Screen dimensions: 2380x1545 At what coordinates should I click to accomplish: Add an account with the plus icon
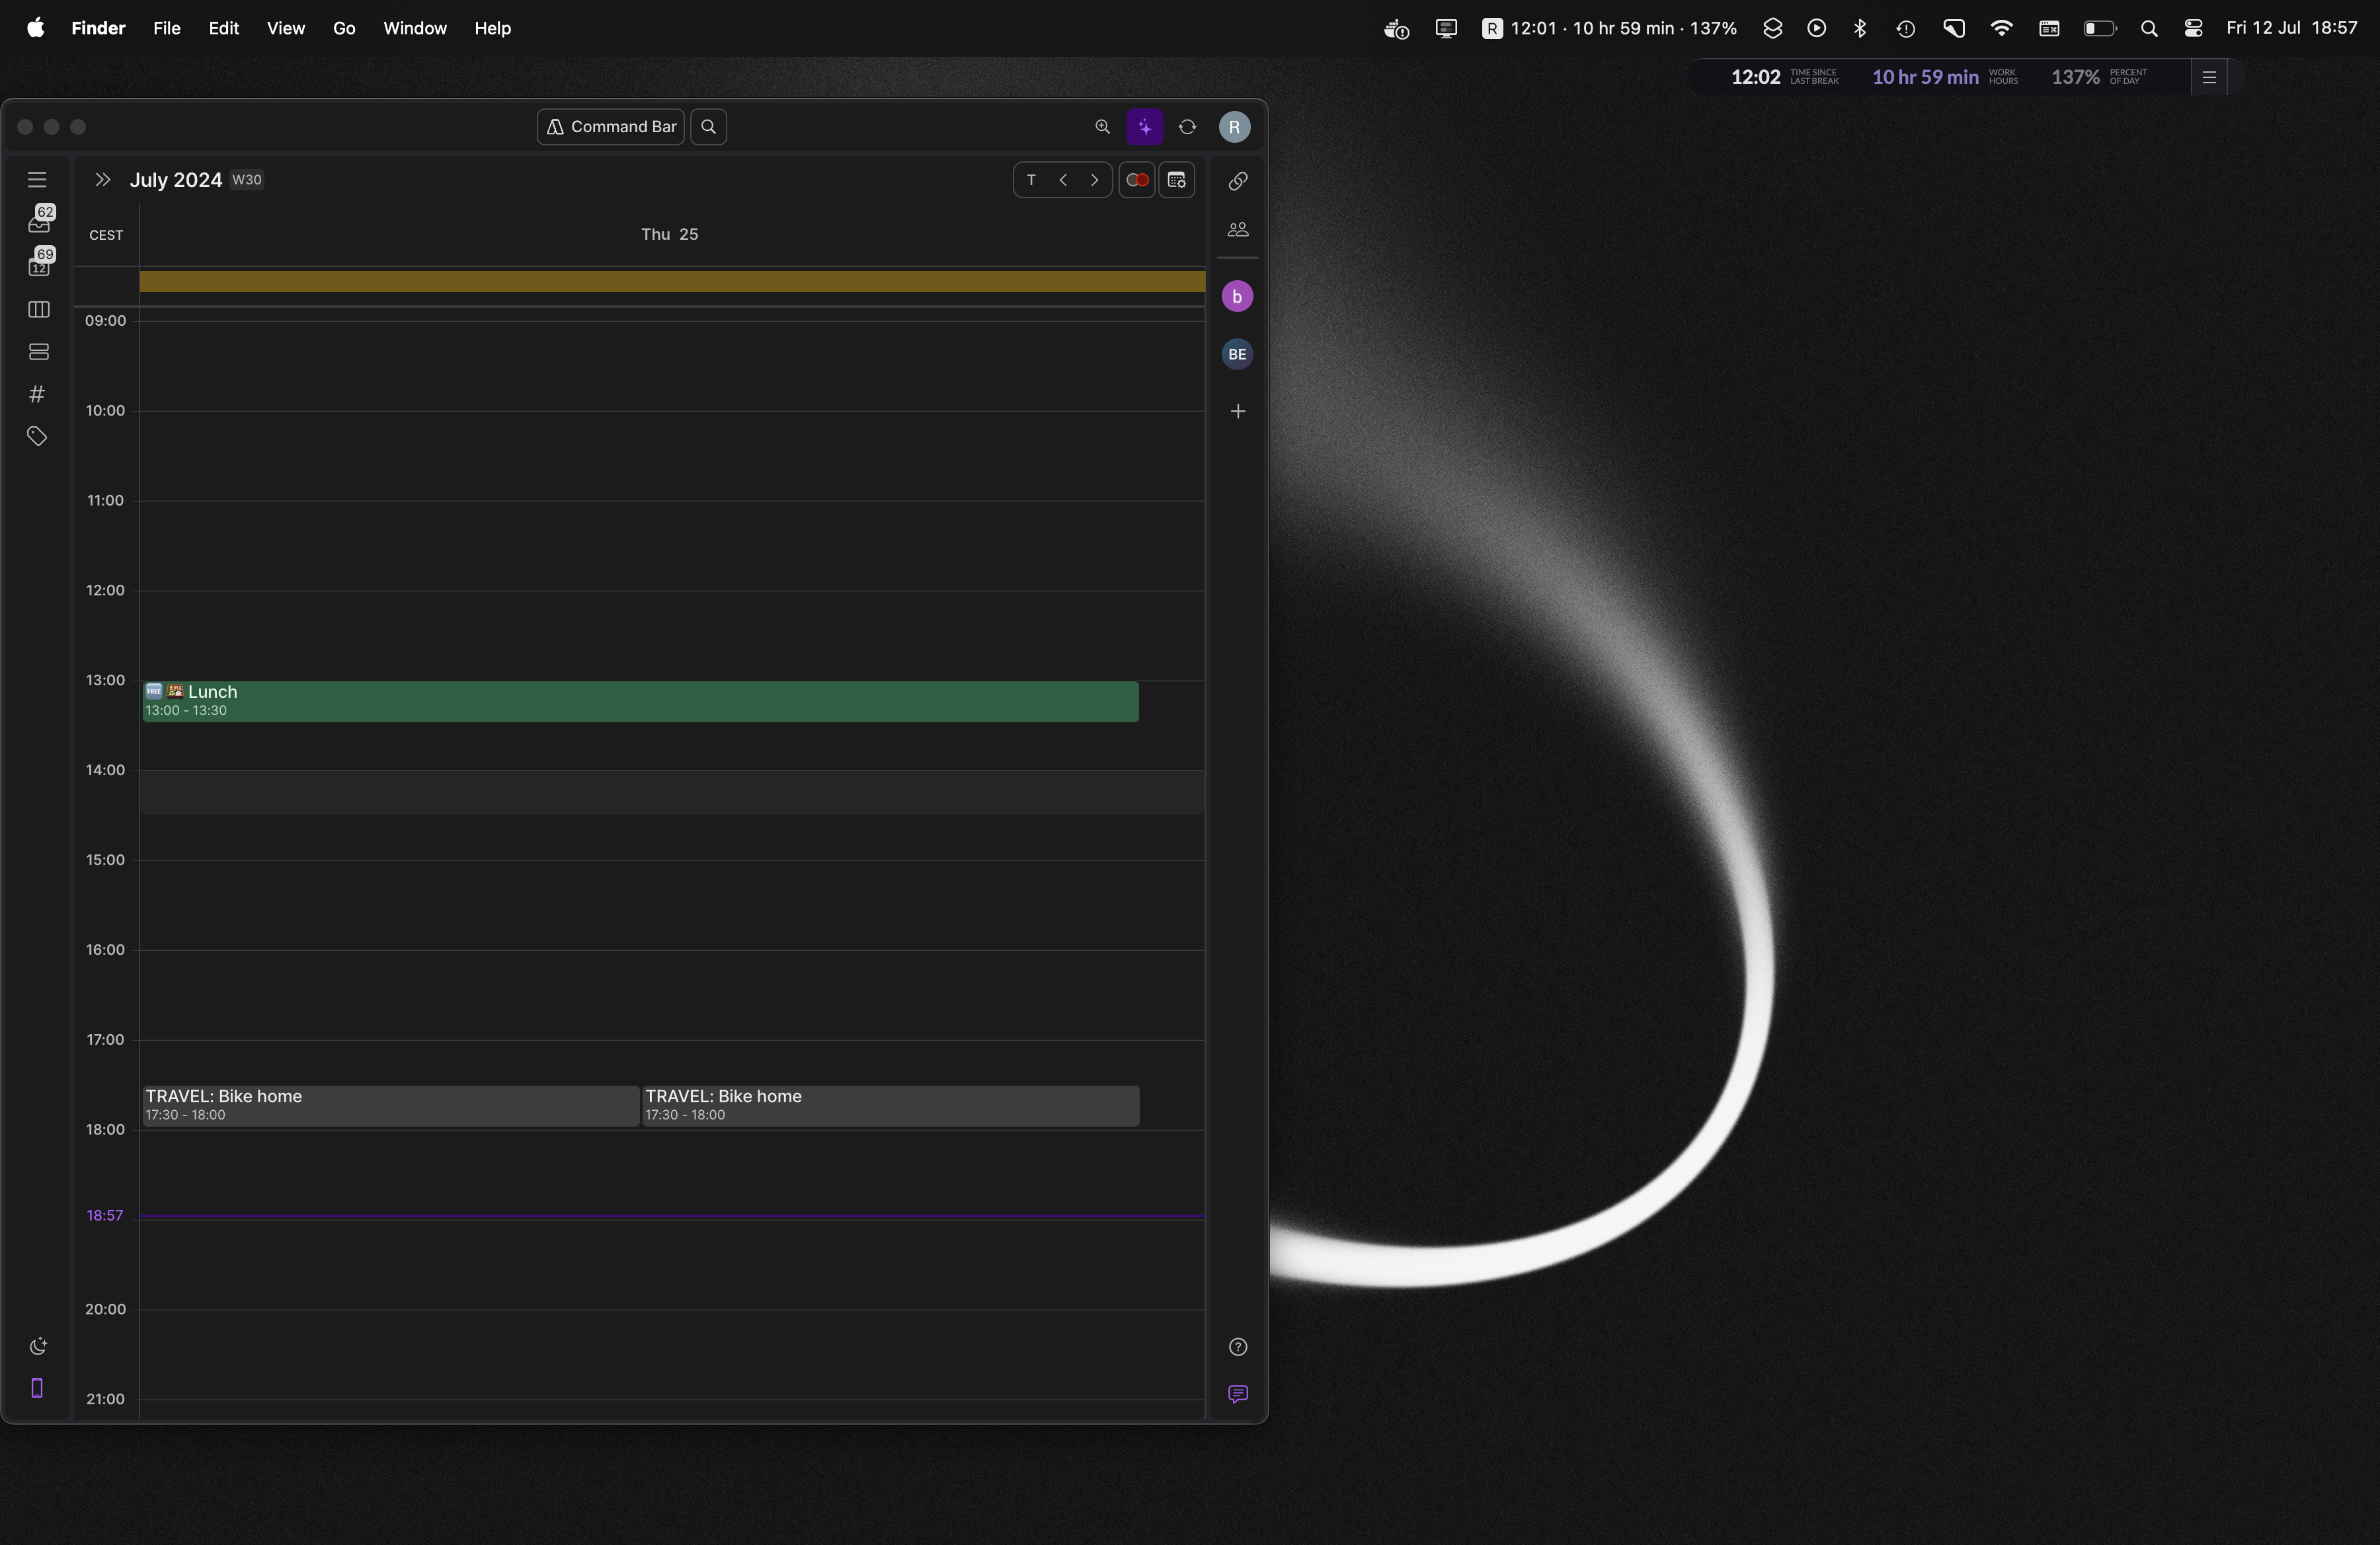click(x=1238, y=411)
